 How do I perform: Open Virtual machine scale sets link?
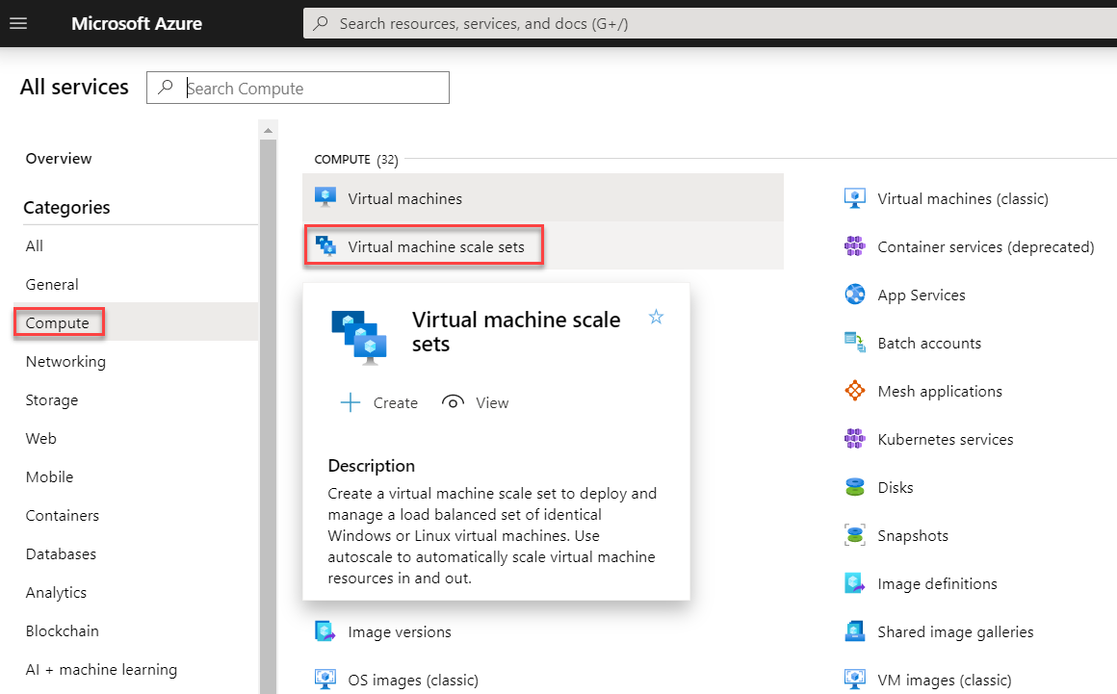(x=436, y=247)
